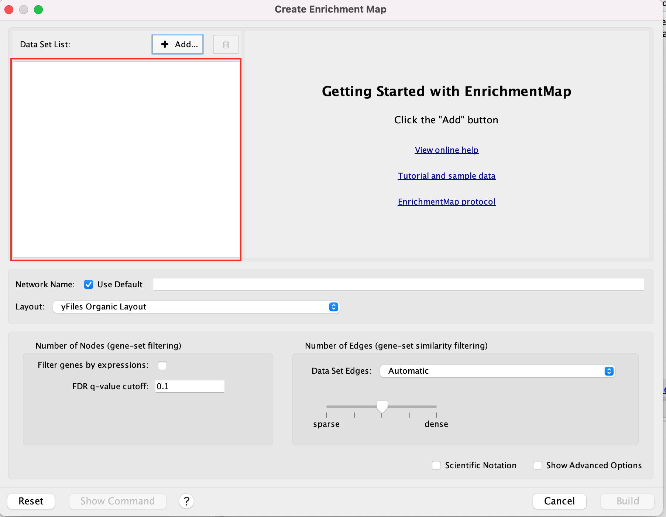Expand the Data Set Edges dropdown

tap(497, 371)
